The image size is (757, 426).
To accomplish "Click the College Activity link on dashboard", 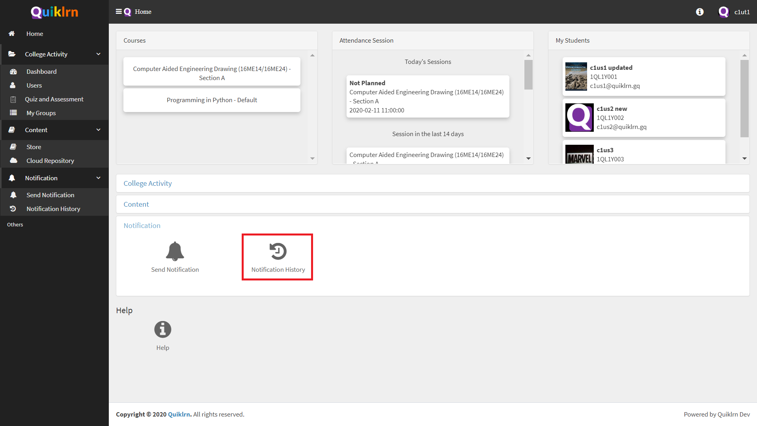I will (147, 183).
